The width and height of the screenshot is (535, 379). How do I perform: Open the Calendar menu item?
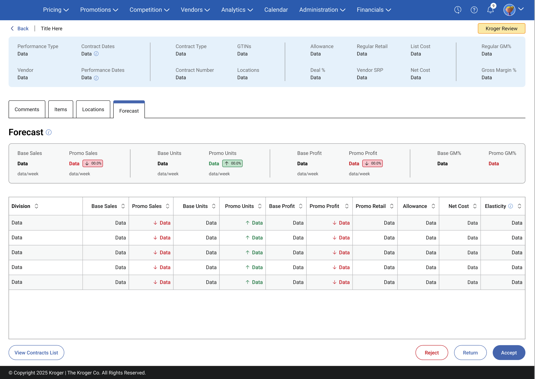(276, 10)
